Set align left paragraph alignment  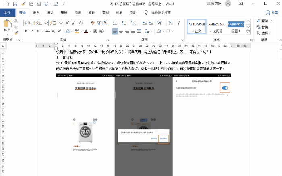click(115, 31)
